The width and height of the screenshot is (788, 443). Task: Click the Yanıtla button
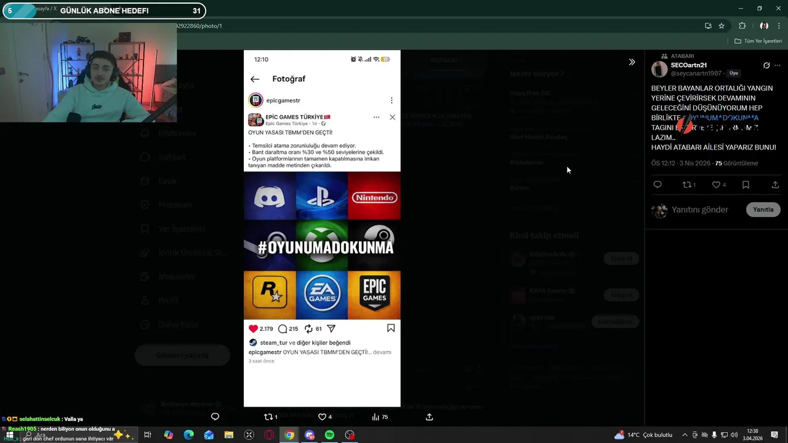coord(763,210)
